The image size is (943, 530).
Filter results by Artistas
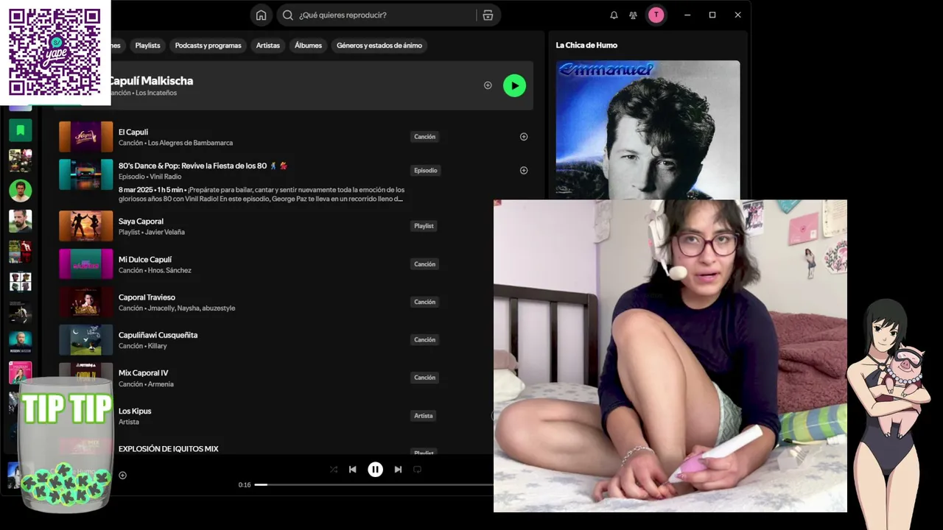[x=267, y=46]
